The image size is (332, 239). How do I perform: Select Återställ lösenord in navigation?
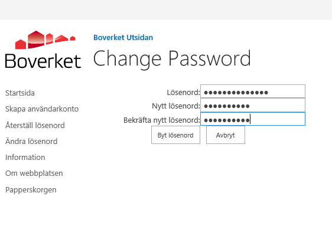point(35,125)
